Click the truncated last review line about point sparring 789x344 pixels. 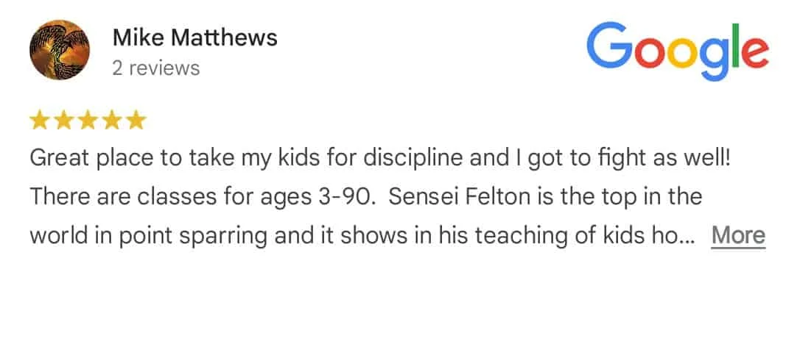(x=362, y=235)
